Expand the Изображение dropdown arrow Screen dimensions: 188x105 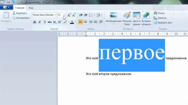point(113,24)
